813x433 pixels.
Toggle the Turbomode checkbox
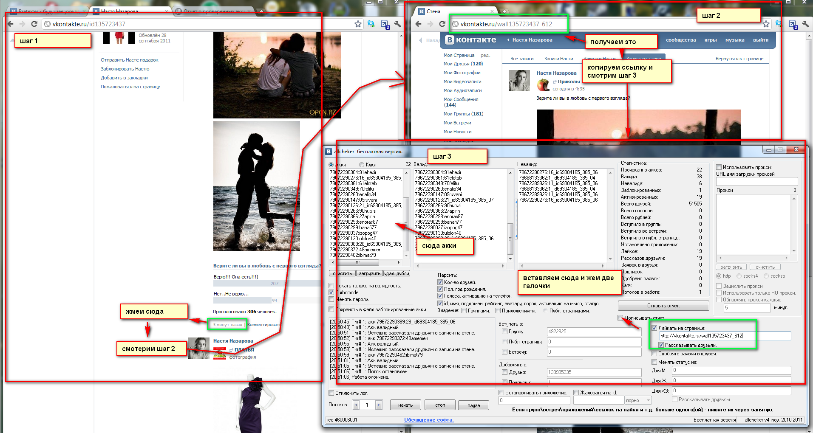(331, 292)
